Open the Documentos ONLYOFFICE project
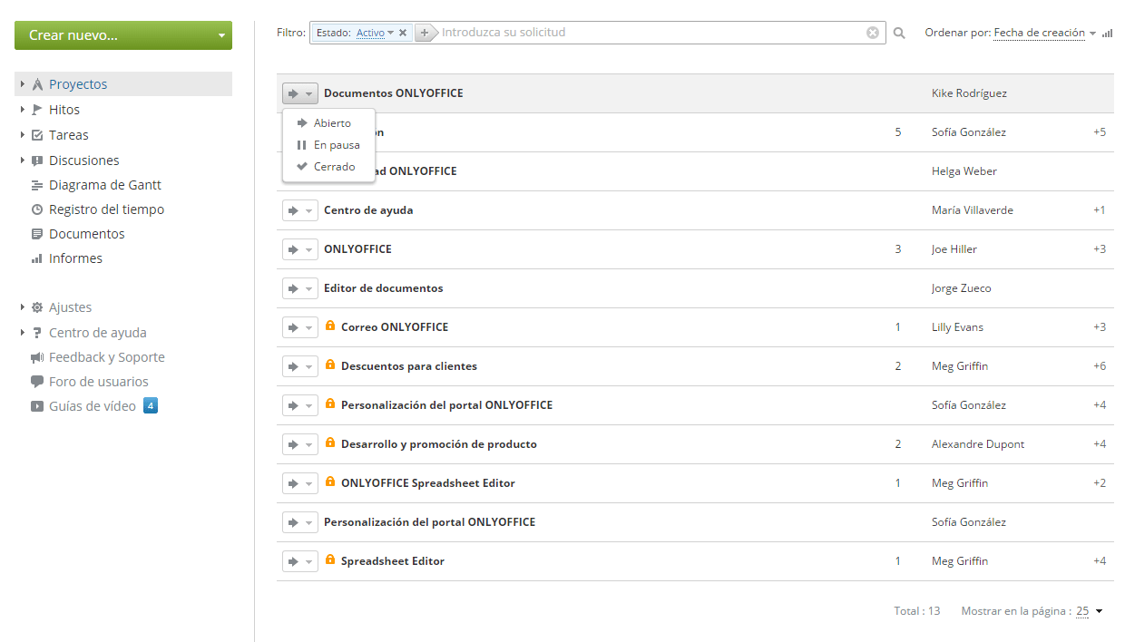This screenshot has height=642, width=1125. pyautogui.click(x=394, y=93)
